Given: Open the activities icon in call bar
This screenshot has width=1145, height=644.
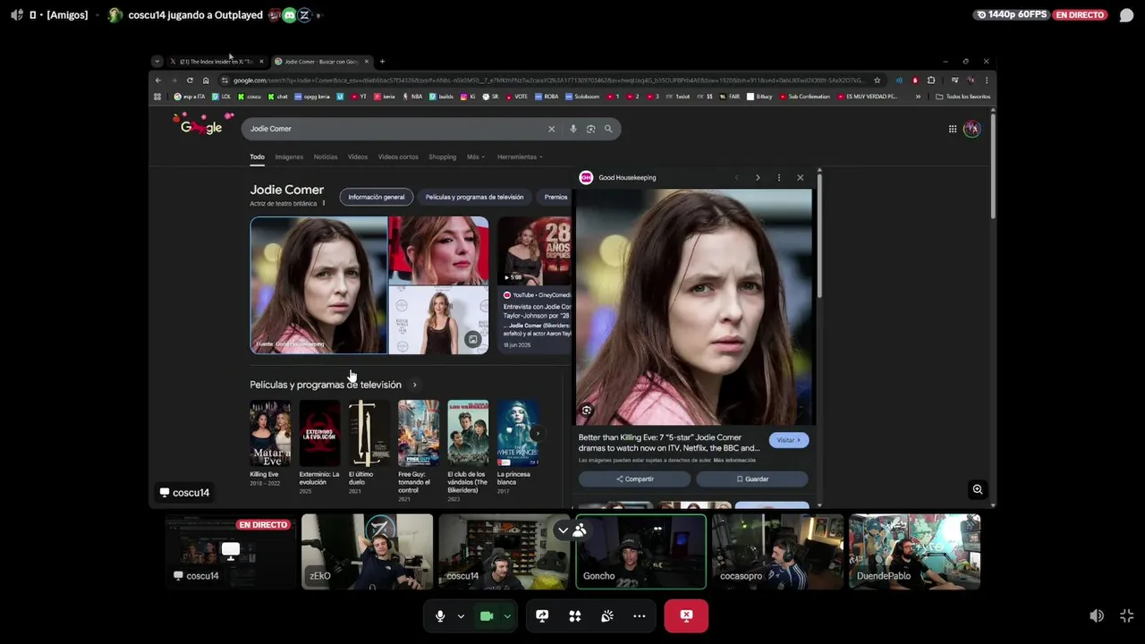Looking at the screenshot, I should coord(575,616).
